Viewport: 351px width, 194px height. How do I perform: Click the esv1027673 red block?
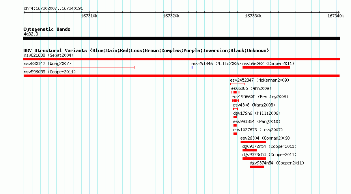click(235, 134)
